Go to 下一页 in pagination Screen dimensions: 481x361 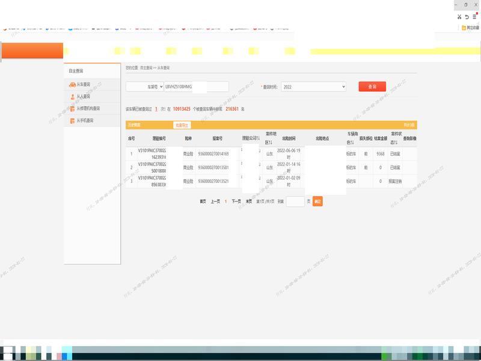coord(236,202)
